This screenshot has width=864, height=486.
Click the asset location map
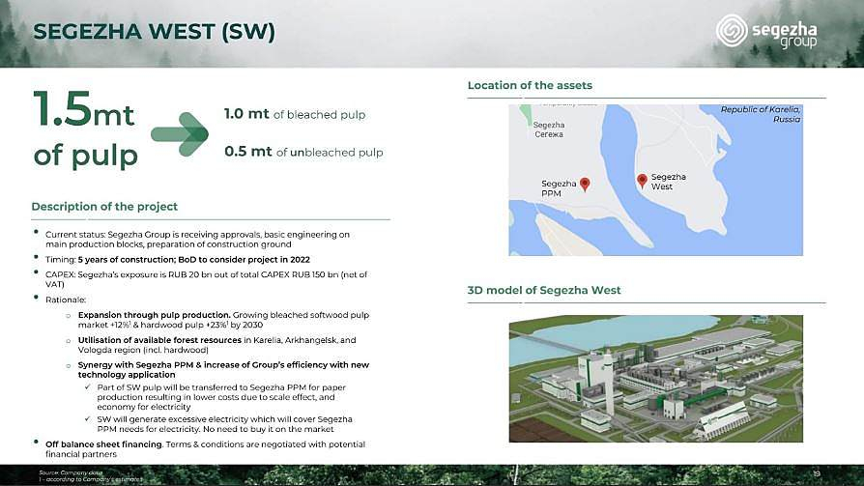tap(655, 180)
